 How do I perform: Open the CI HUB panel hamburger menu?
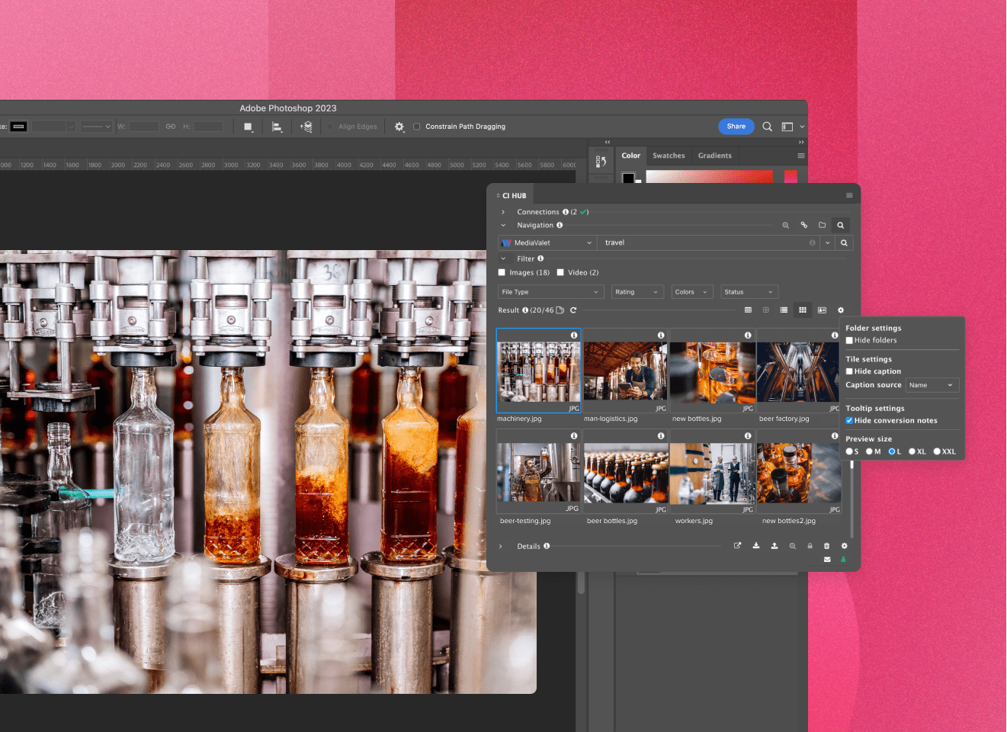click(849, 195)
